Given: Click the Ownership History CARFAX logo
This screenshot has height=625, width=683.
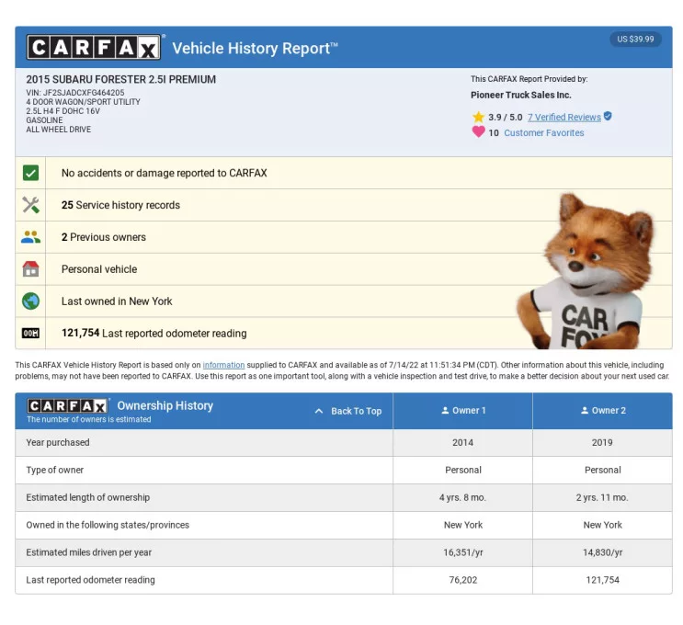Looking at the screenshot, I should click(68, 405).
